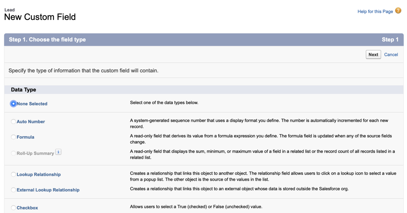The image size is (407, 213).
Task: Click the greyed-out Roll-Up Summary label
Action: tap(36, 153)
